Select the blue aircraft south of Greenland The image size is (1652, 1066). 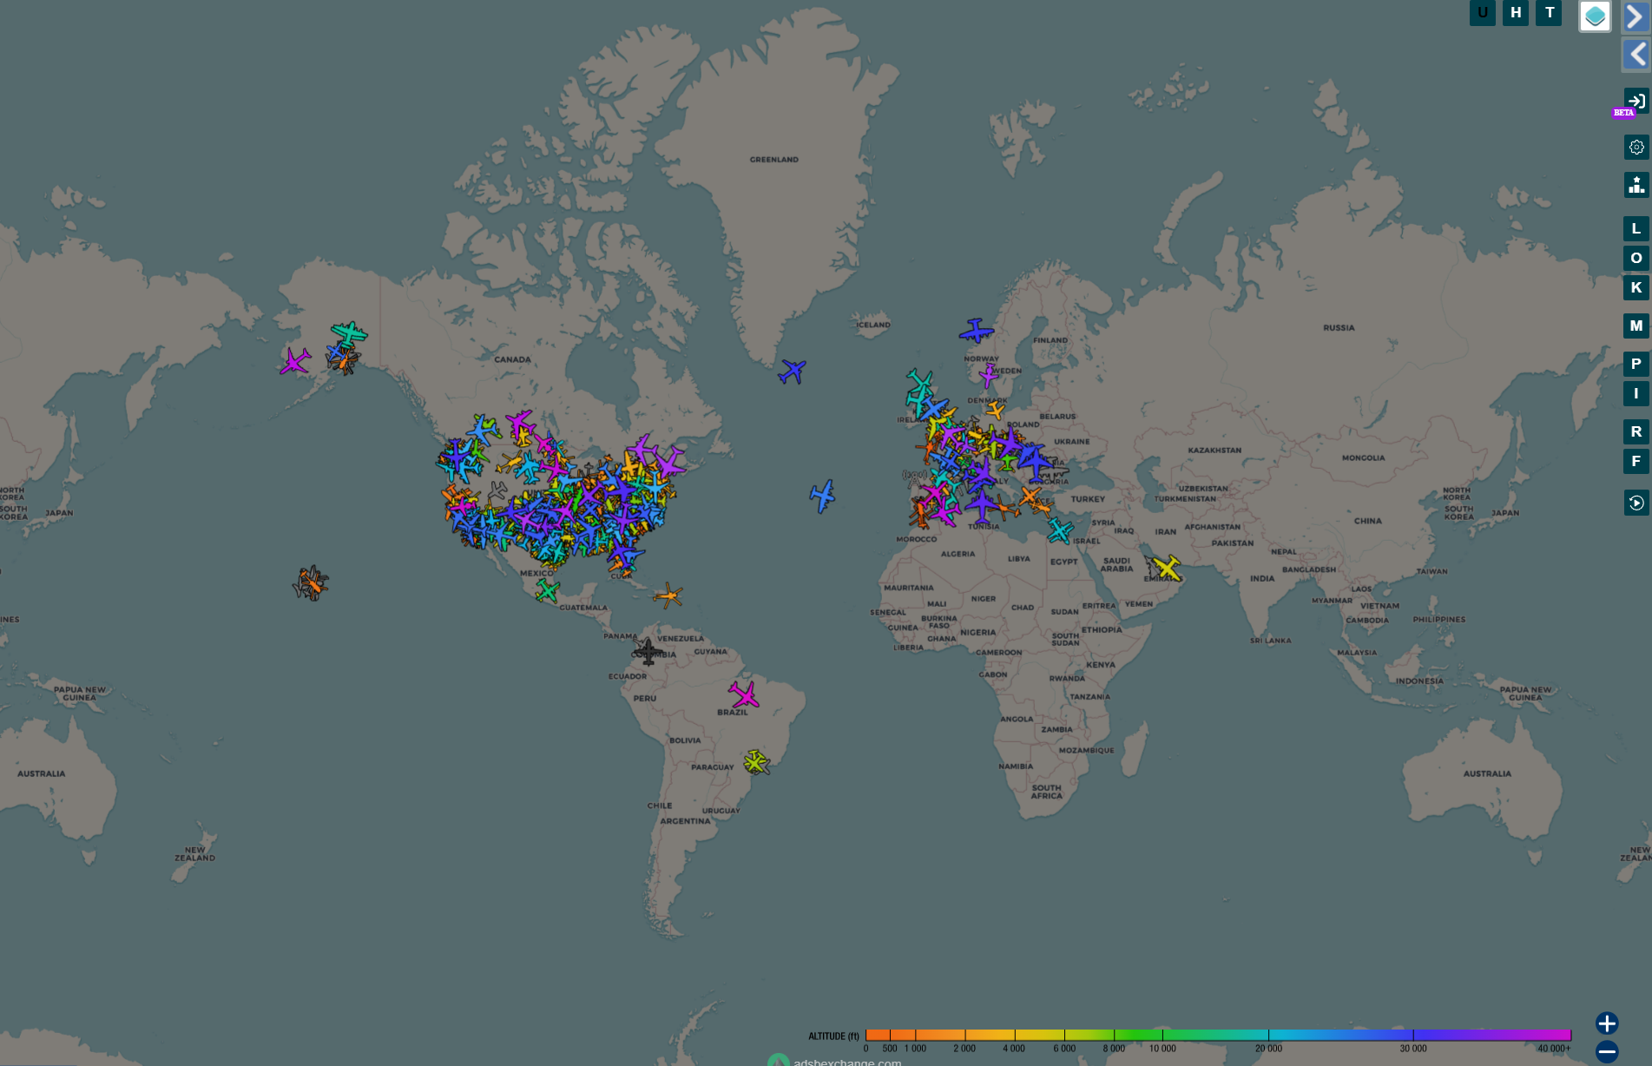point(792,372)
